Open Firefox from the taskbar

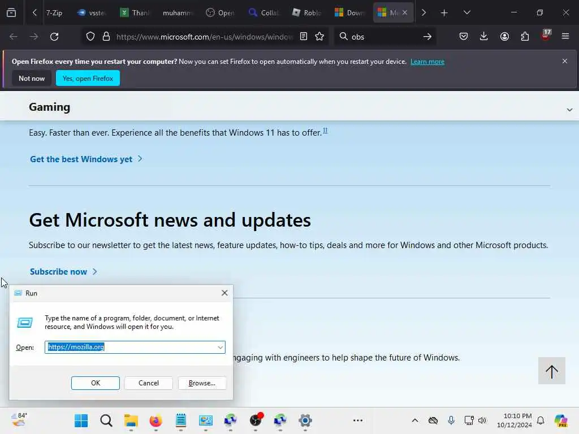(x=156, y=420)
